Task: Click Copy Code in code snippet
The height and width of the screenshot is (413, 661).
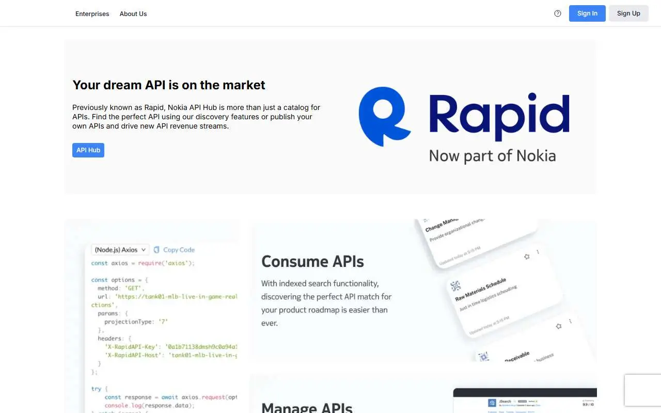Action: tap(179, 250)
